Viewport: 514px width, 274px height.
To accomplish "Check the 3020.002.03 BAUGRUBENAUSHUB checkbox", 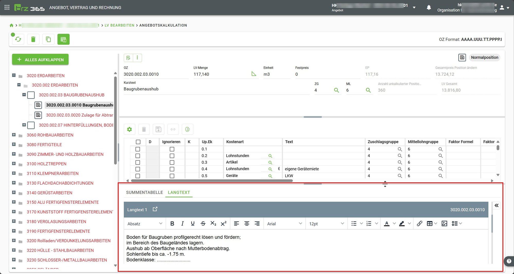I will click(x=31, y=95).
